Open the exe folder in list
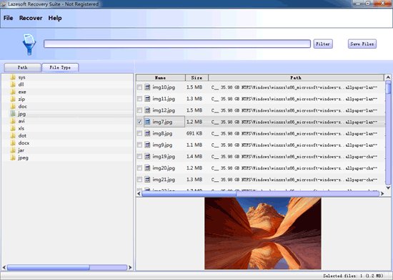This screenshot has height=280, width=393. coord(22,92)
